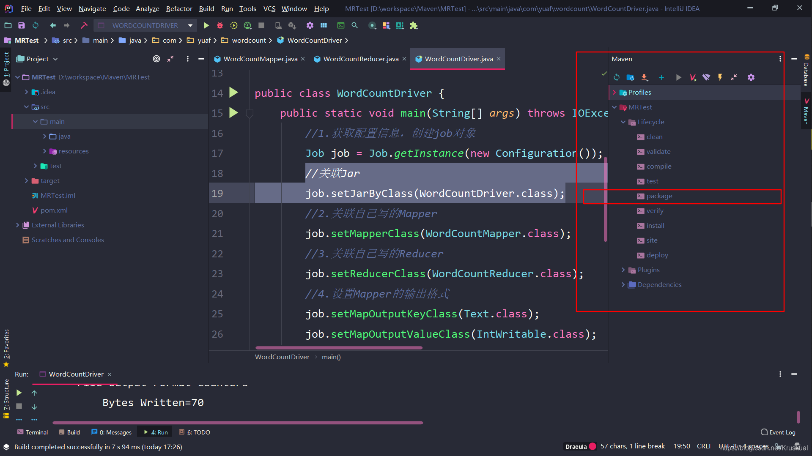This screenshot has height=456, width=812.
Task: Open project folder icon in main toolbar
Action: click(x=8, y=25)
